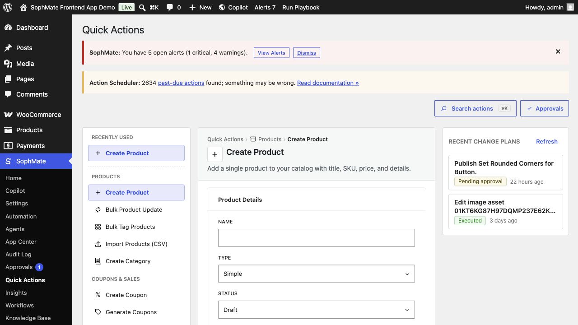This screenshot has width=578, height=325.
Task: Click the magnifier search icon in admin bar
Action: click(142, 7)
